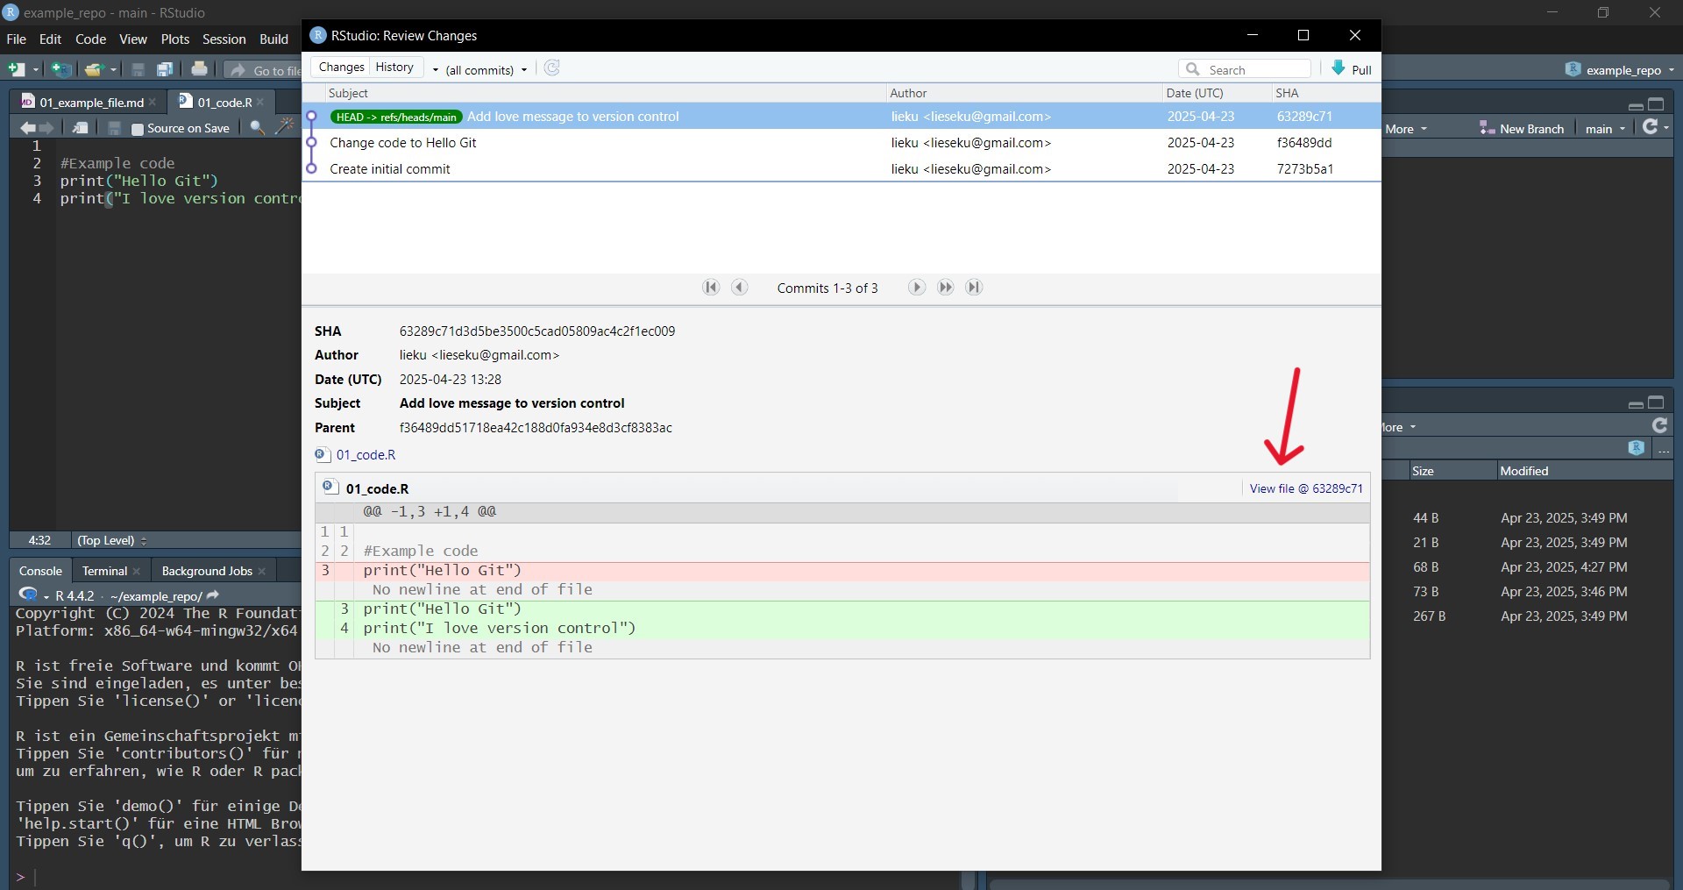The width and height of the screenshot is (1683, 890).
Task: Switch to Changes view in Review Changes
Action: 341,68
